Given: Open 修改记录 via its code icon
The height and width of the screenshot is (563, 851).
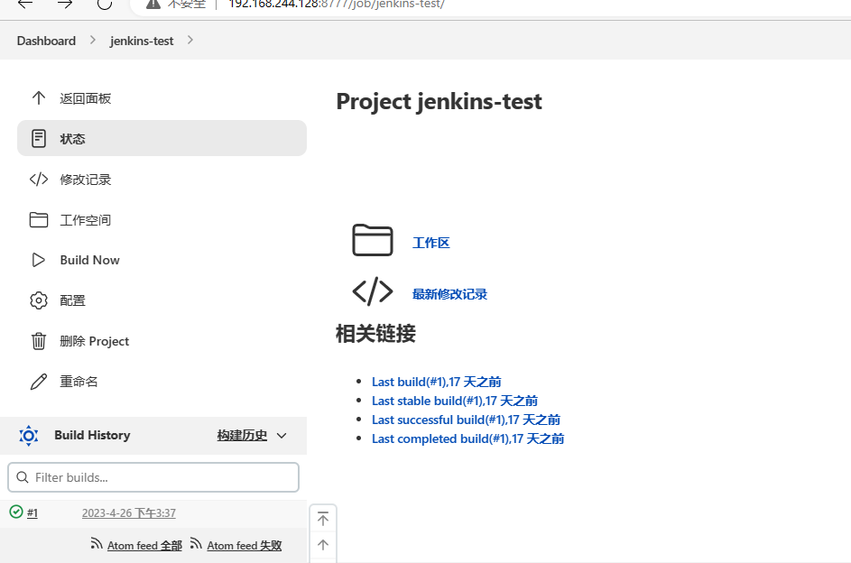Looking at the screenshot, I should tap(38, 179).
